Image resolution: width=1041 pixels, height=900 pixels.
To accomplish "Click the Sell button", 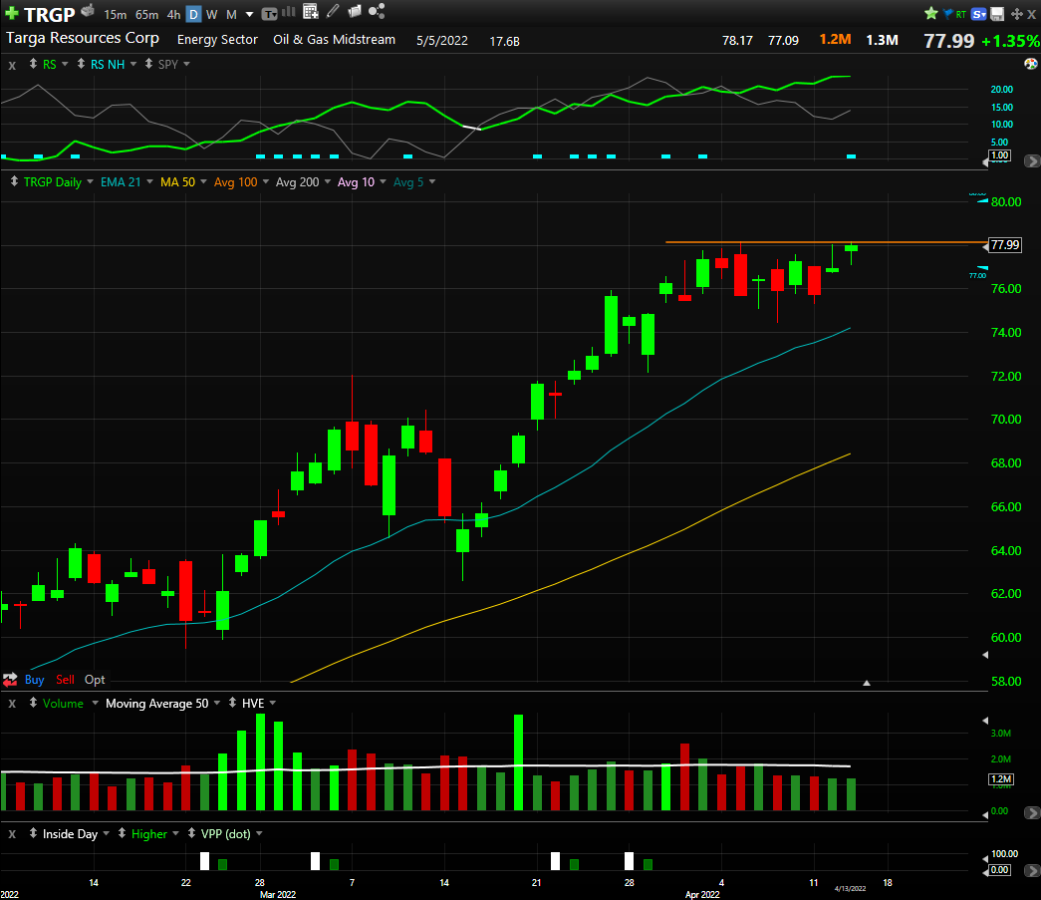I will pos(65,680).
